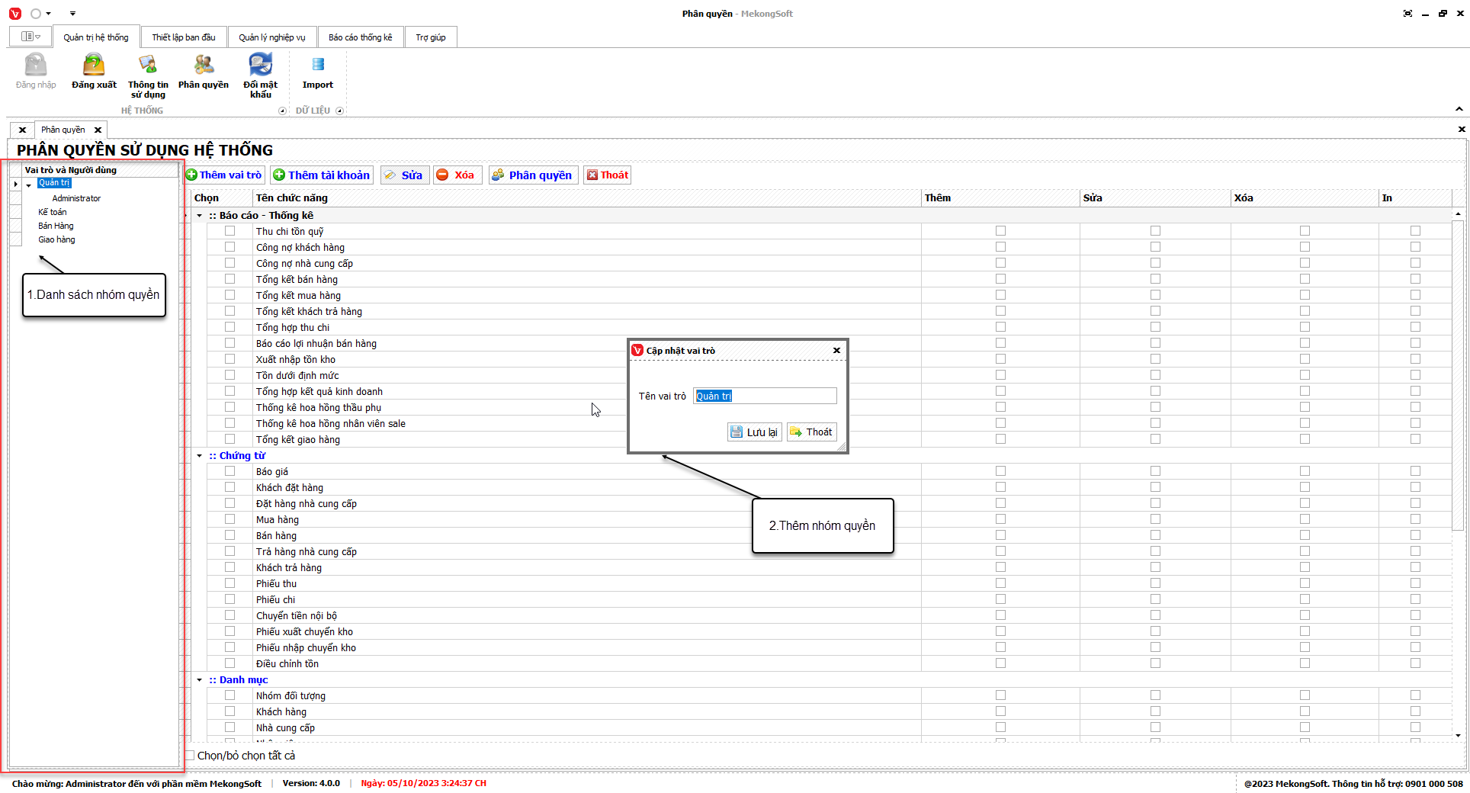Open DỮ LIỆU group dialog launcher
The image size is (1470, 793).
point(340,111)
